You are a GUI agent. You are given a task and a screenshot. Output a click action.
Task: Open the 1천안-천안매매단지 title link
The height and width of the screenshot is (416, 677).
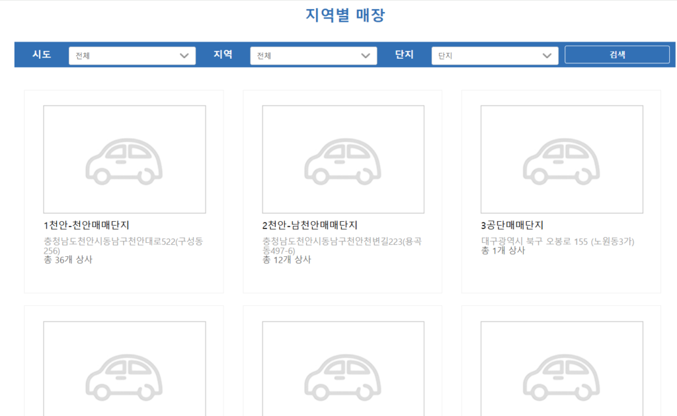[x=91, y=225]
